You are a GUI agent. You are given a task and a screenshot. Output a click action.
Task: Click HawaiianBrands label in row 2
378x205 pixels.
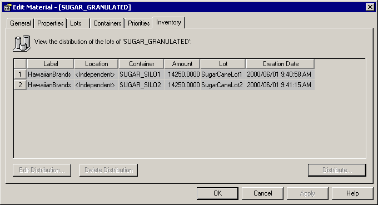click(51, 85)
